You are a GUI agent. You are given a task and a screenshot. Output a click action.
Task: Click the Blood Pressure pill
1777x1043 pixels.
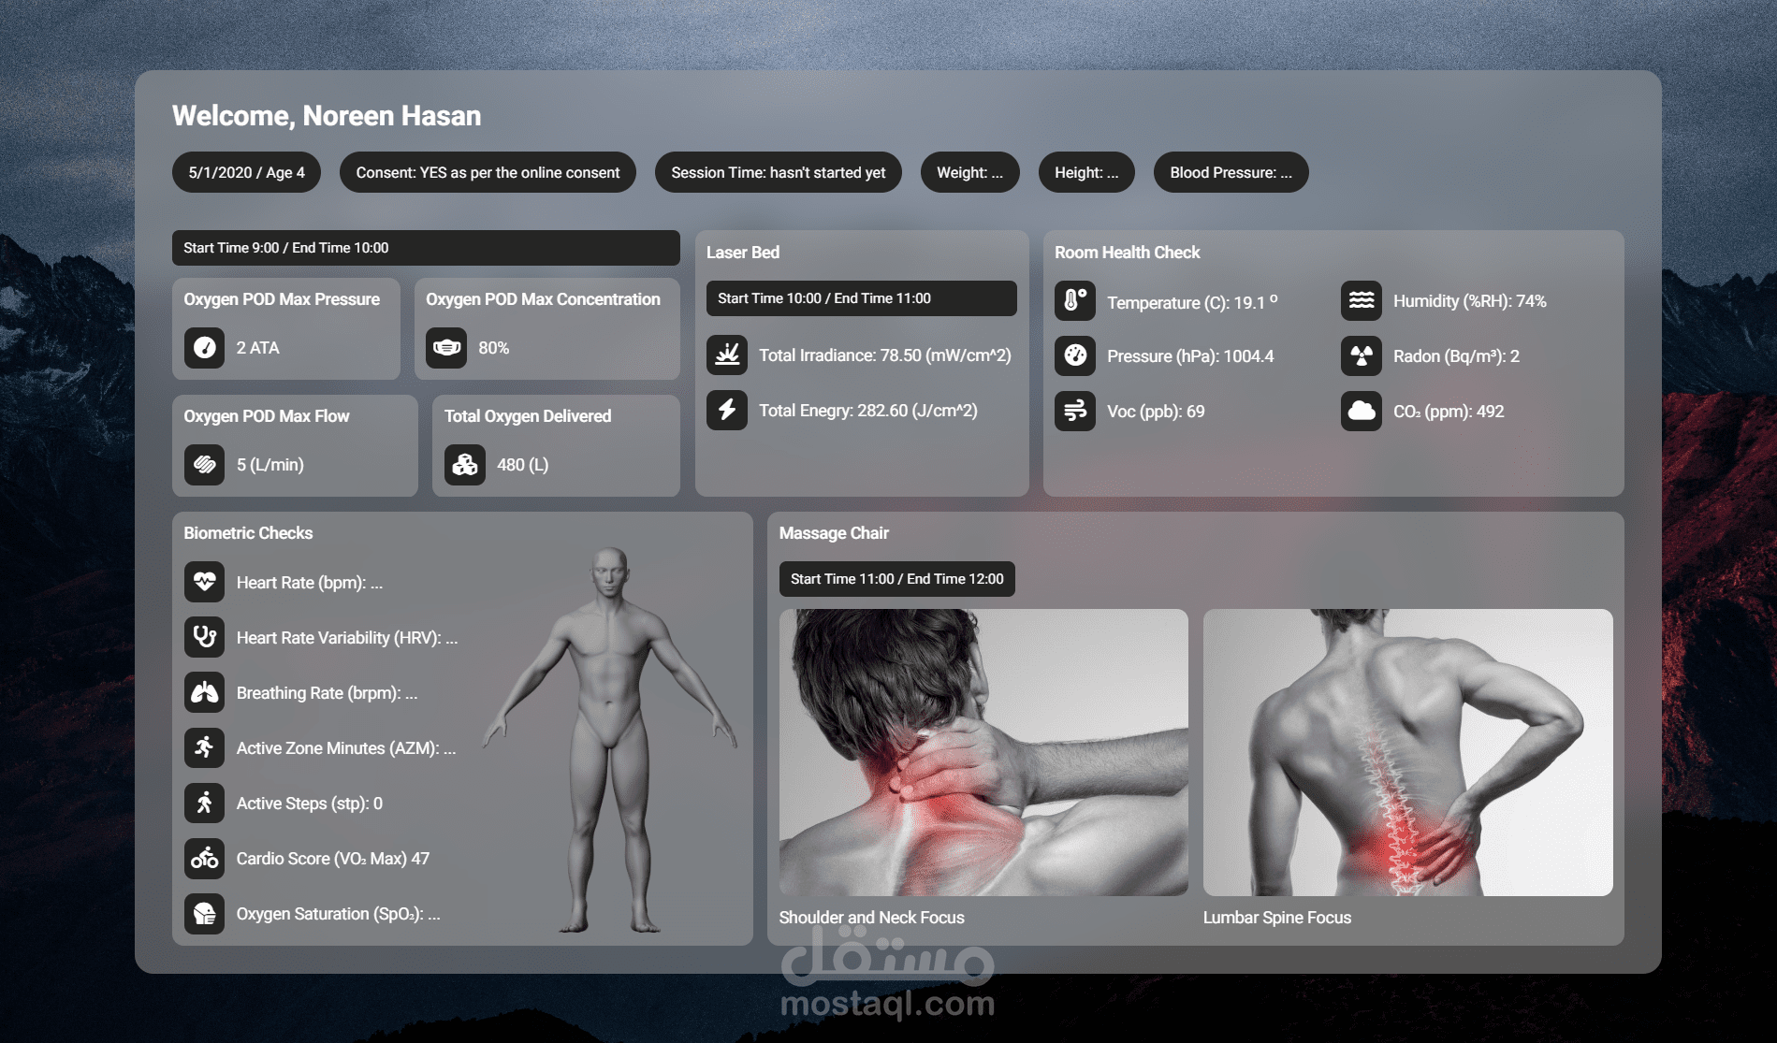point(1231,172)
